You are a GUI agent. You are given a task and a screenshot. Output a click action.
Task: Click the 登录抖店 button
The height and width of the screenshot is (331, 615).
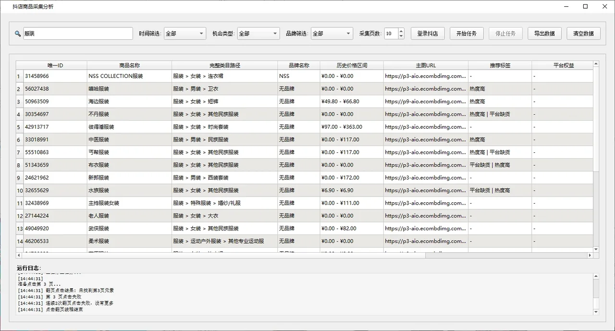[x=428, y=34]
